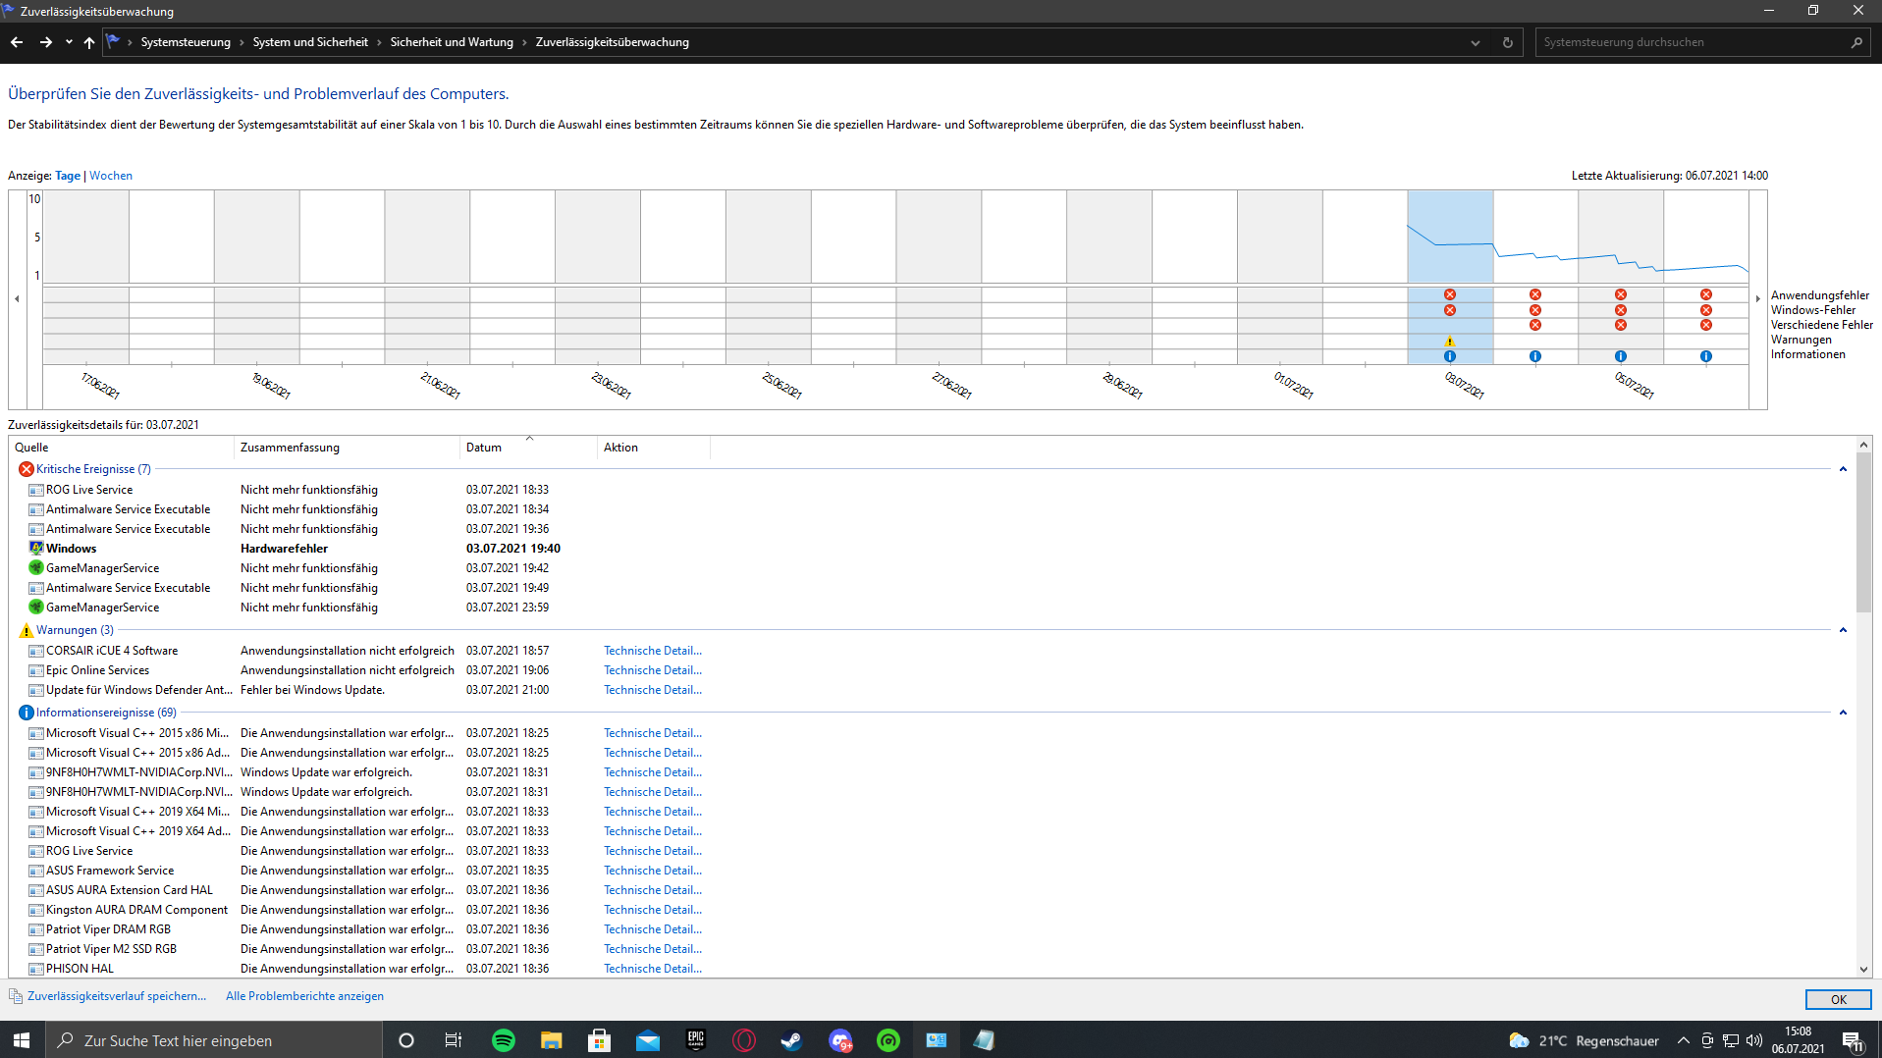
Task: Open the address bar history dropdown
Action: [1476, 42]
